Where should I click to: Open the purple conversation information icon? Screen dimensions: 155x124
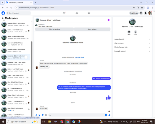pos(108,20)
